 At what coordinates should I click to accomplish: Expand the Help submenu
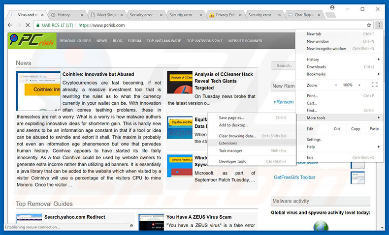340,147
